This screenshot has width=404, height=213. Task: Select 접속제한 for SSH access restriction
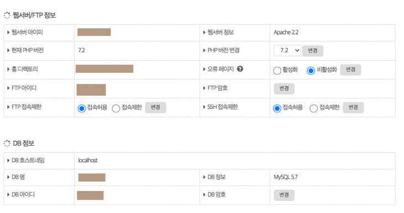pos(314,108)
